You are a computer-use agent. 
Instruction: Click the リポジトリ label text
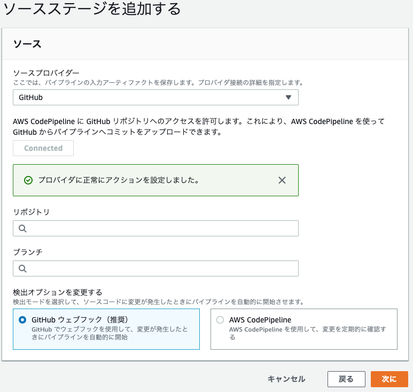point(32,212)
